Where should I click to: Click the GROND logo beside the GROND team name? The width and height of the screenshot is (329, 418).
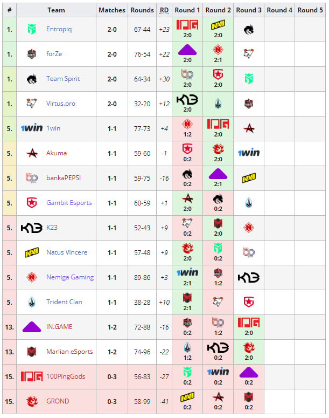[32, 401]
